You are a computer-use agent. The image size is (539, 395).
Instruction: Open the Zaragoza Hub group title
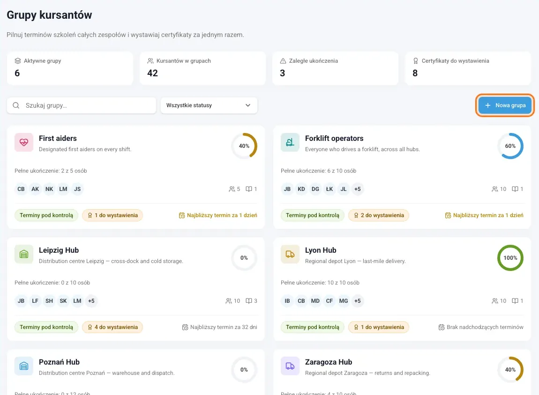[328, 362]
